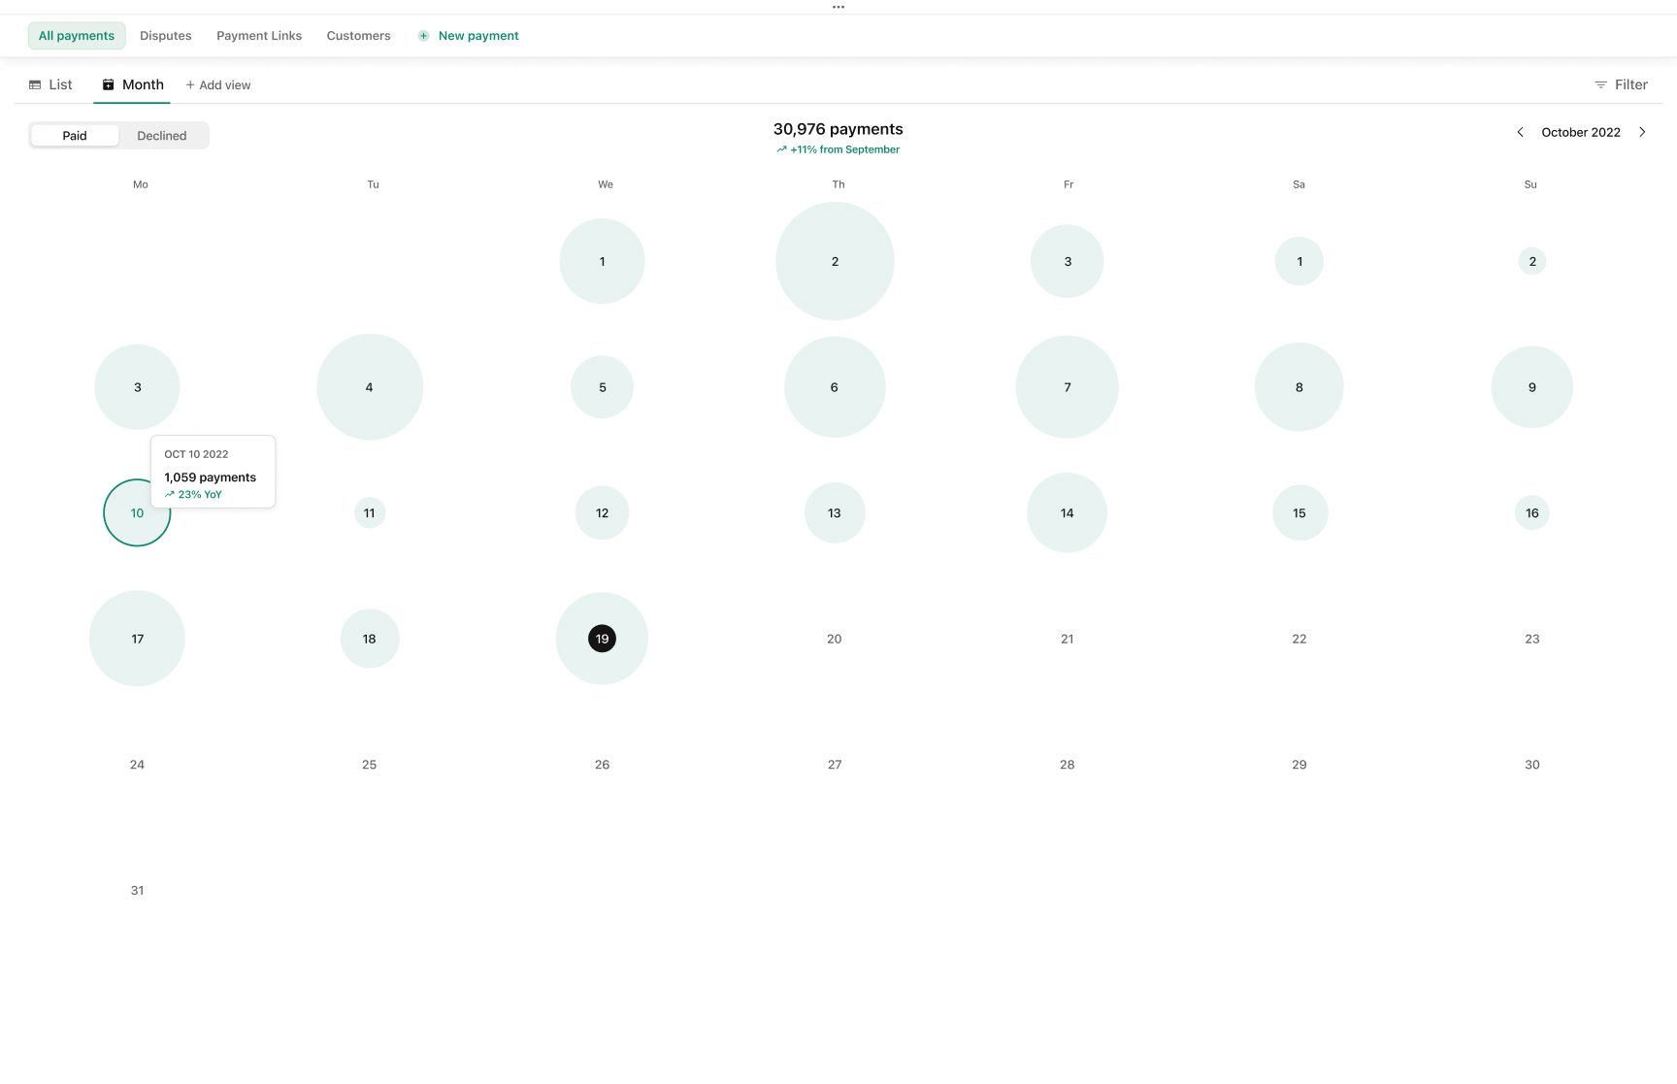Select the October 13 bubble
Viewport: 1677px width, 1084px height.
tap(835, 512)
